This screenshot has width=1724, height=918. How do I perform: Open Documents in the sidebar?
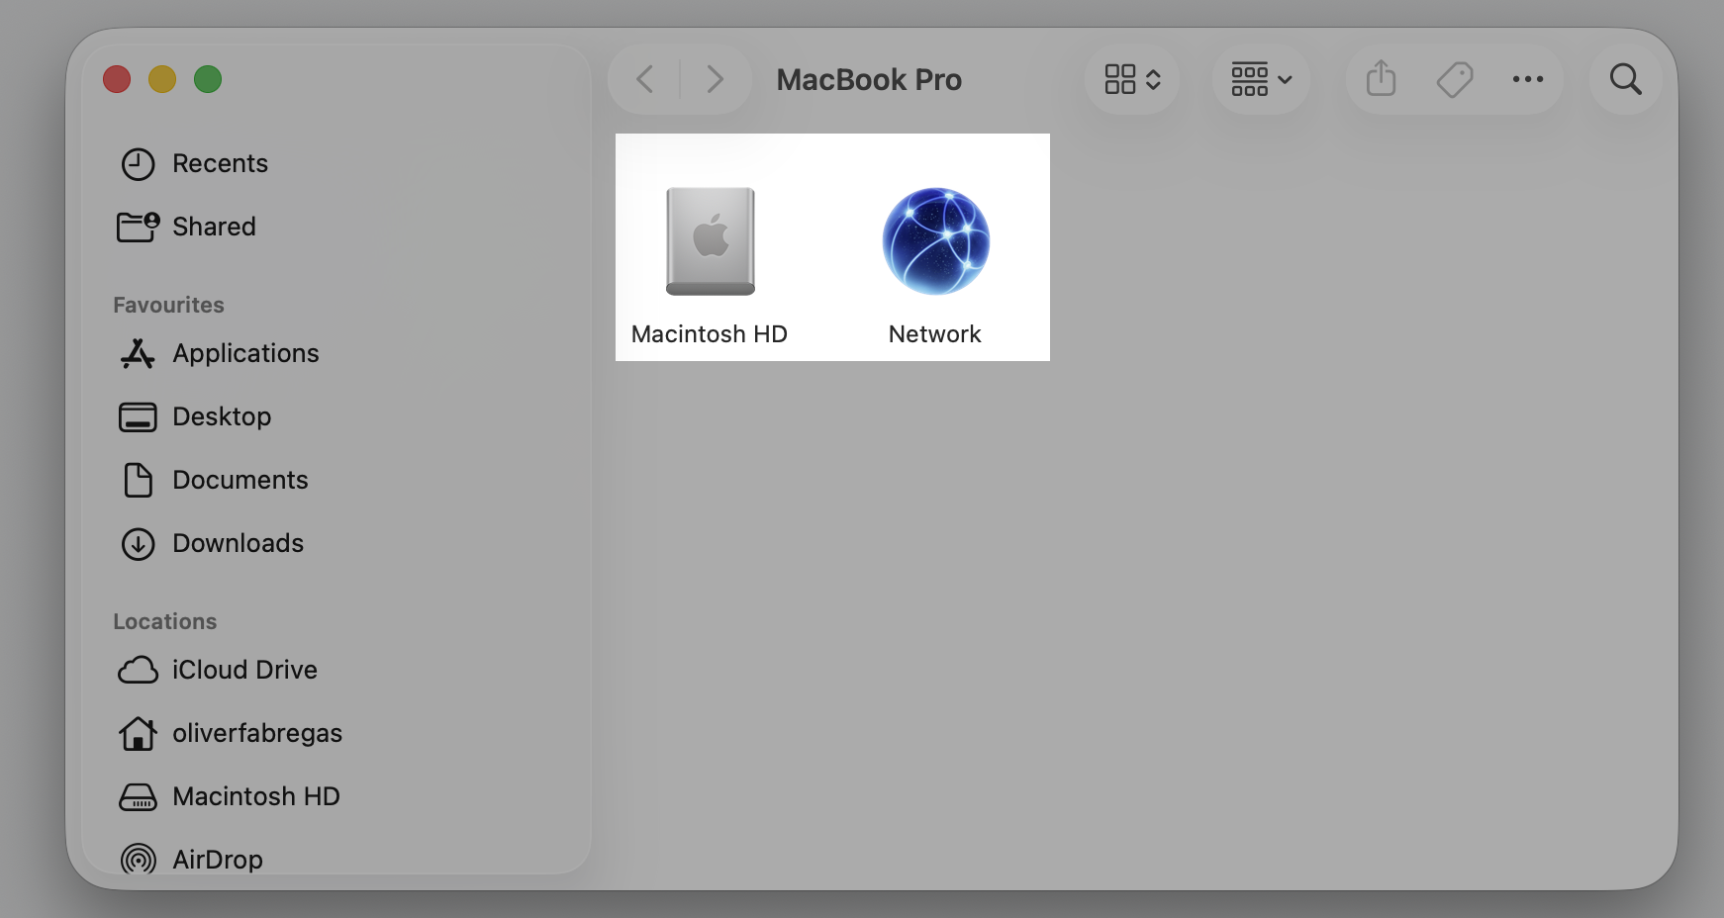(x=336, y=480)
